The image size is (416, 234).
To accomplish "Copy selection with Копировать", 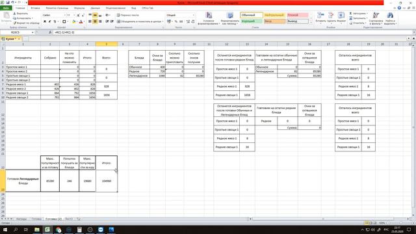I will [23, 18].
